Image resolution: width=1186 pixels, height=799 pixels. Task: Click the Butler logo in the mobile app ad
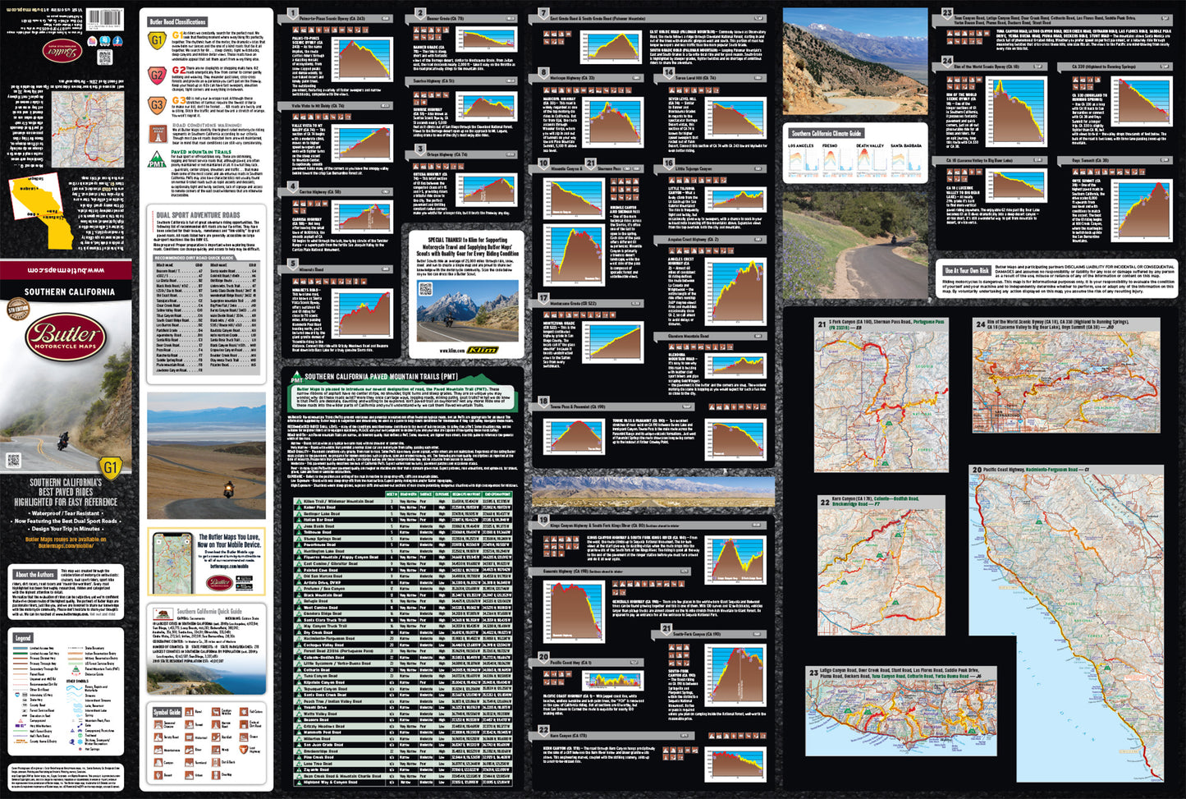pyautogui.click(x=219, y=582)
